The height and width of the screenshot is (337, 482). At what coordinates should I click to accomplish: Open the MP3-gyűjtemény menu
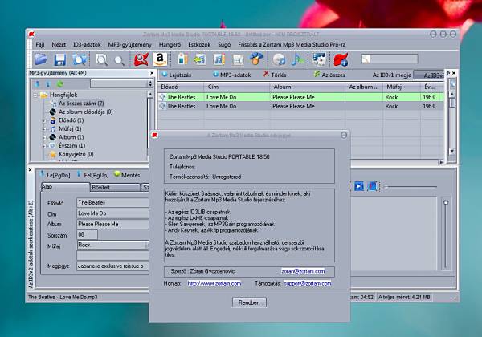(x=129, y=44)
